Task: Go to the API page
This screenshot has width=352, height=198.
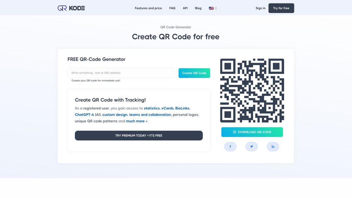Action: point(185,8)
